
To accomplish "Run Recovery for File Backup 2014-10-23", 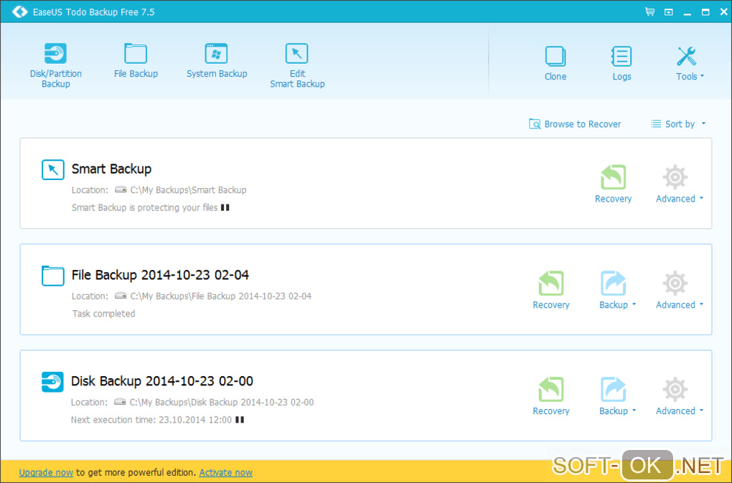I will [551, 290].
